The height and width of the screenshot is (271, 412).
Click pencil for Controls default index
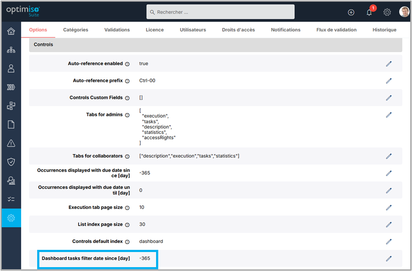[389, 242]
